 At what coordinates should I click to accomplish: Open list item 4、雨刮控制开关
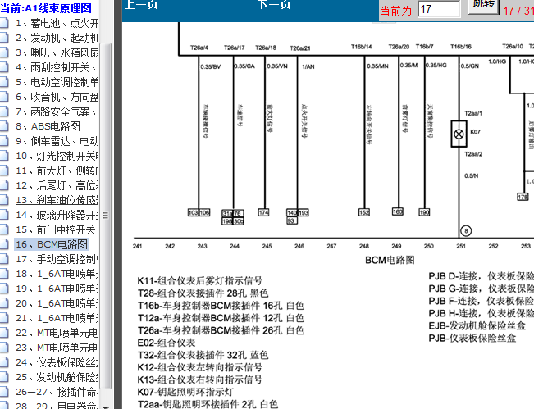click(56, 67)
